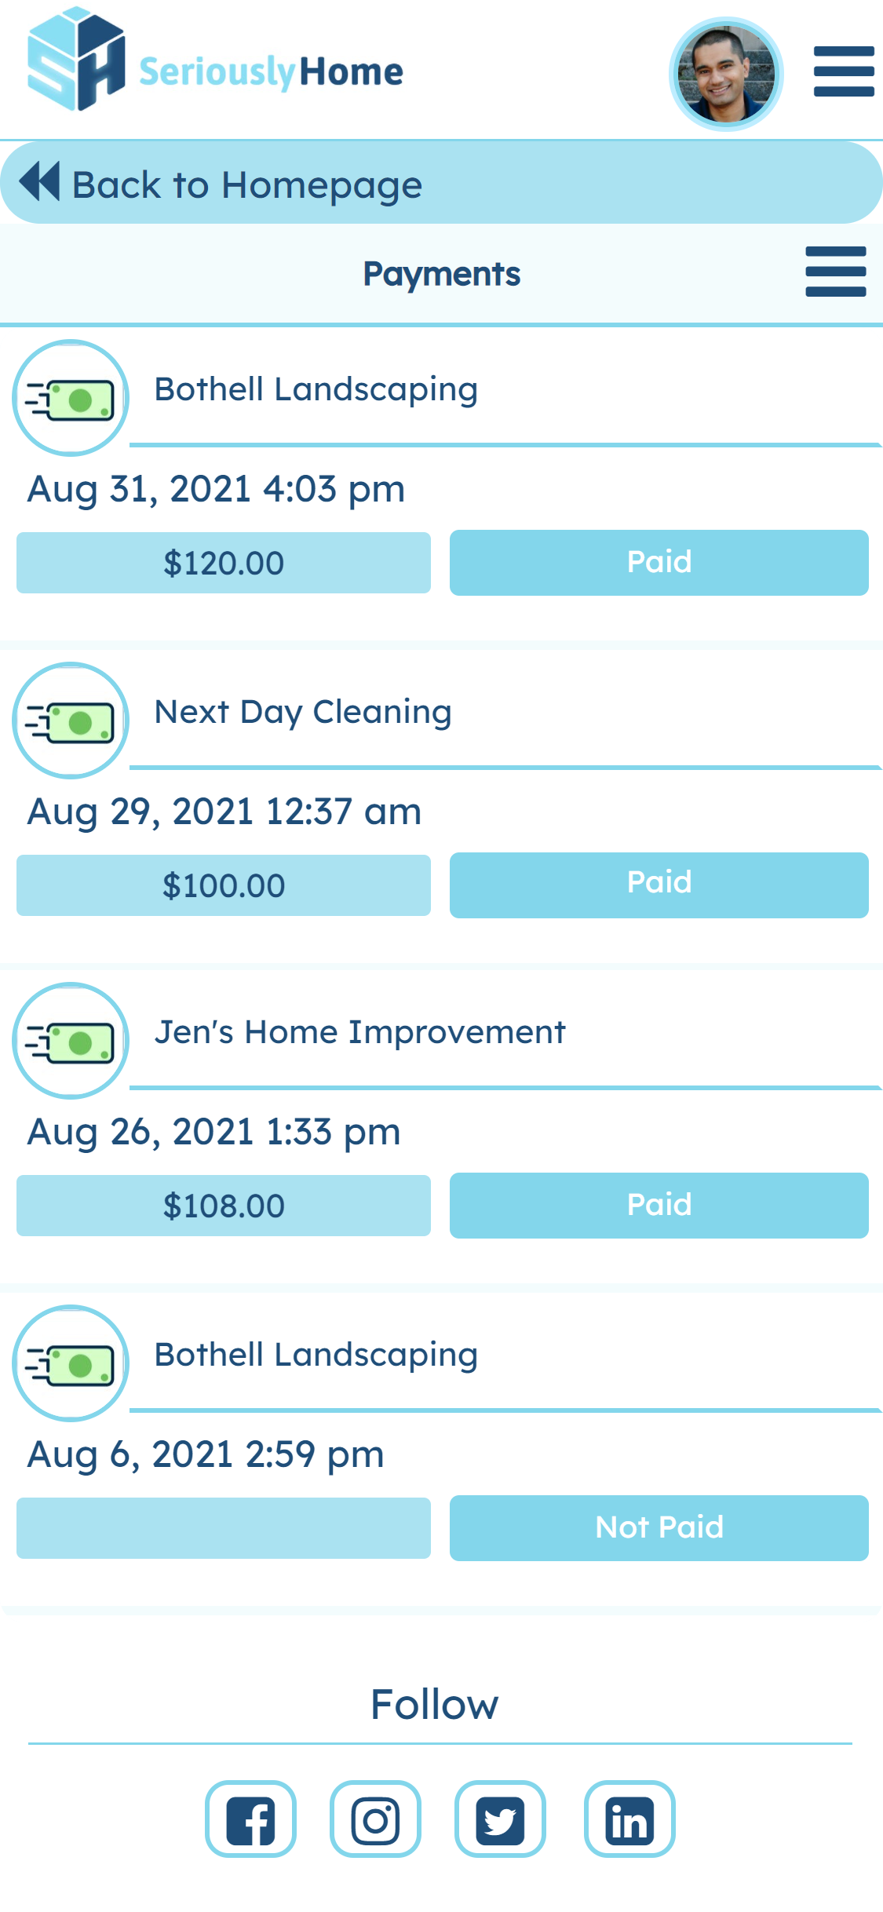This screenshot has height=1912, width=883.
Task: Open the Facebook social link
Action: [x=250, y=1819]
